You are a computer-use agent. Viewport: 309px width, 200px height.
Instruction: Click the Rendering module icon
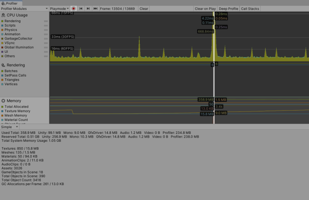click(x=3, y=65)
